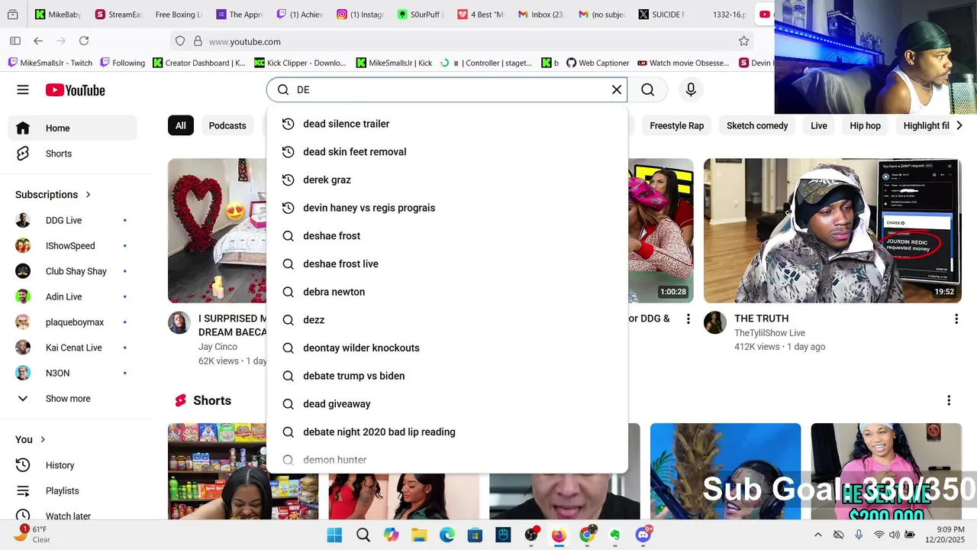977x550 pixels.
Task: Select the All filter chip
Action: pos(180,125)
